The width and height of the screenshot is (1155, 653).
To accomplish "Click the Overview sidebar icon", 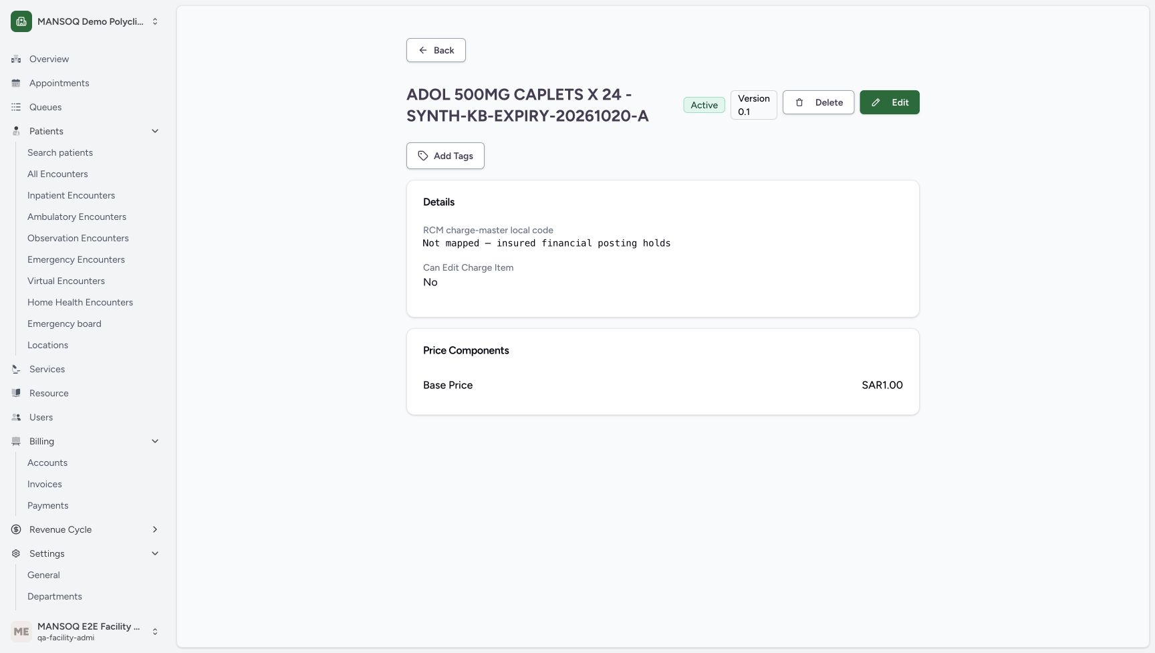I will click(x=16, y=59).
